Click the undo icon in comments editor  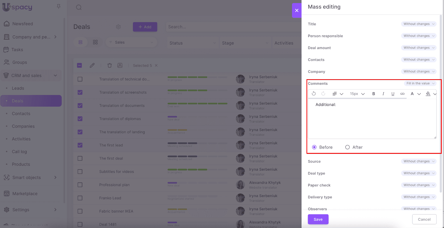point(314,94)
